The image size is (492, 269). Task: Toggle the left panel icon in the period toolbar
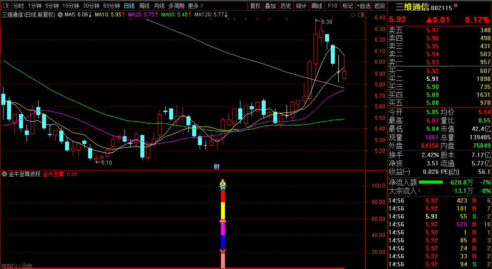(6, 6)
